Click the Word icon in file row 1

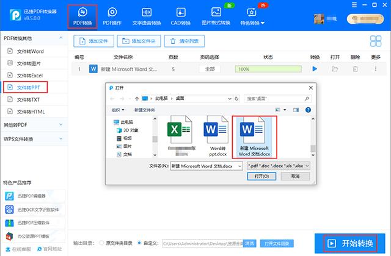pyautogui.click(x=93, y=69)
